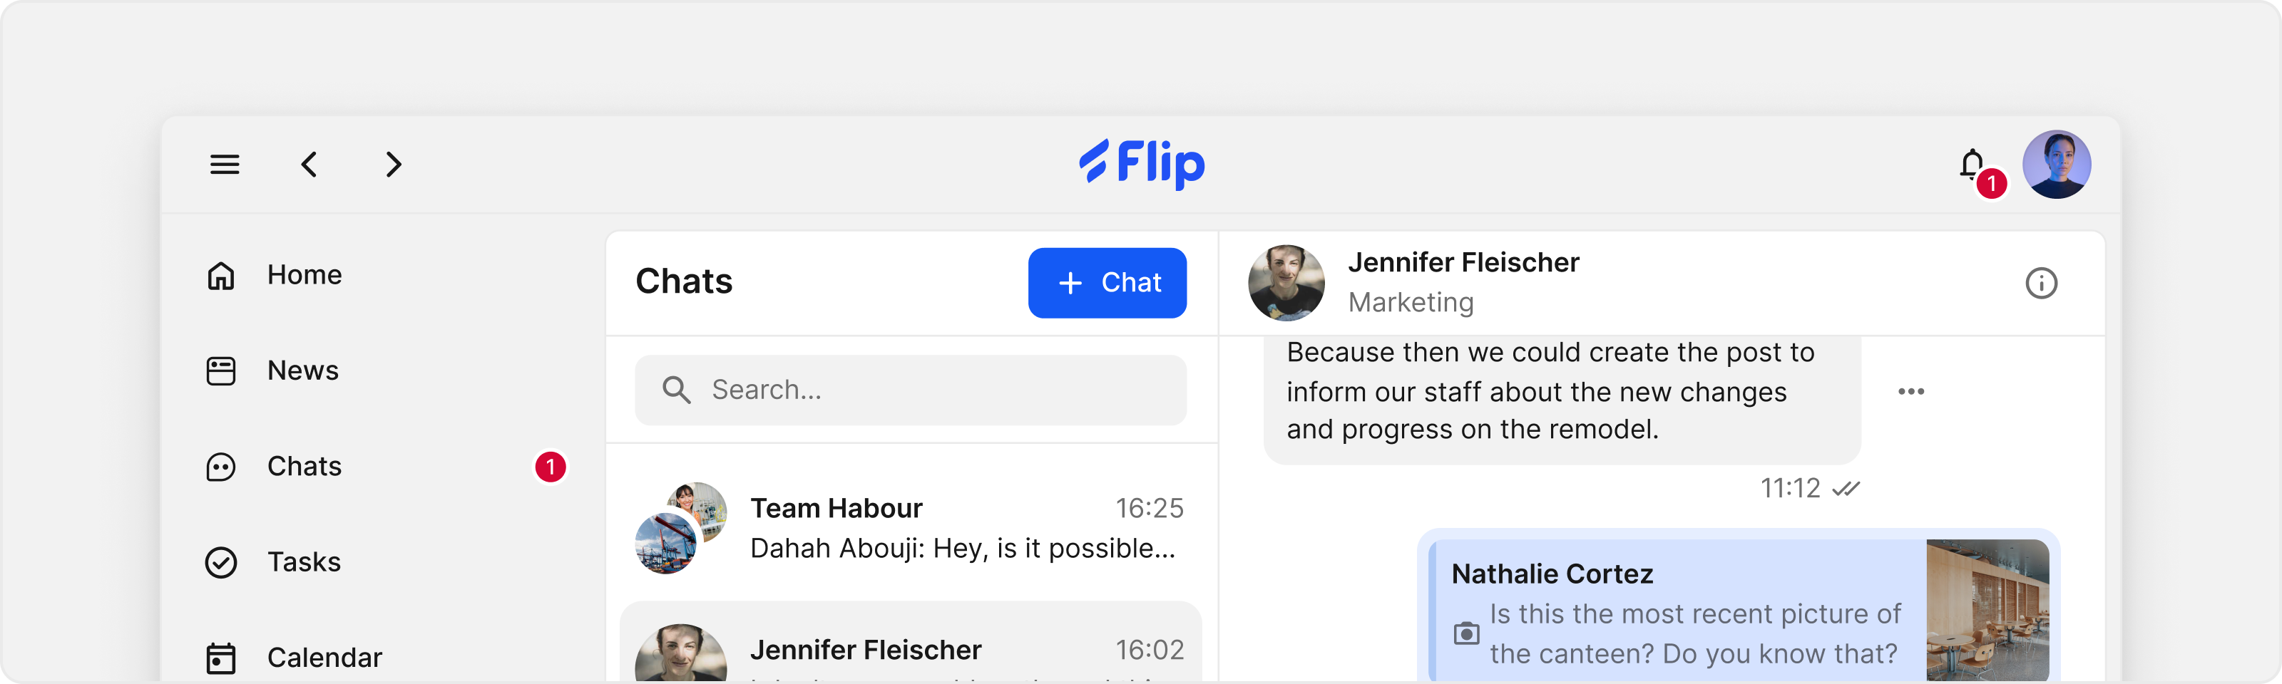The width and height of the screenshot is (2282, 684).
Task: Open the user profile avatar
Action: pos(2057,165)
